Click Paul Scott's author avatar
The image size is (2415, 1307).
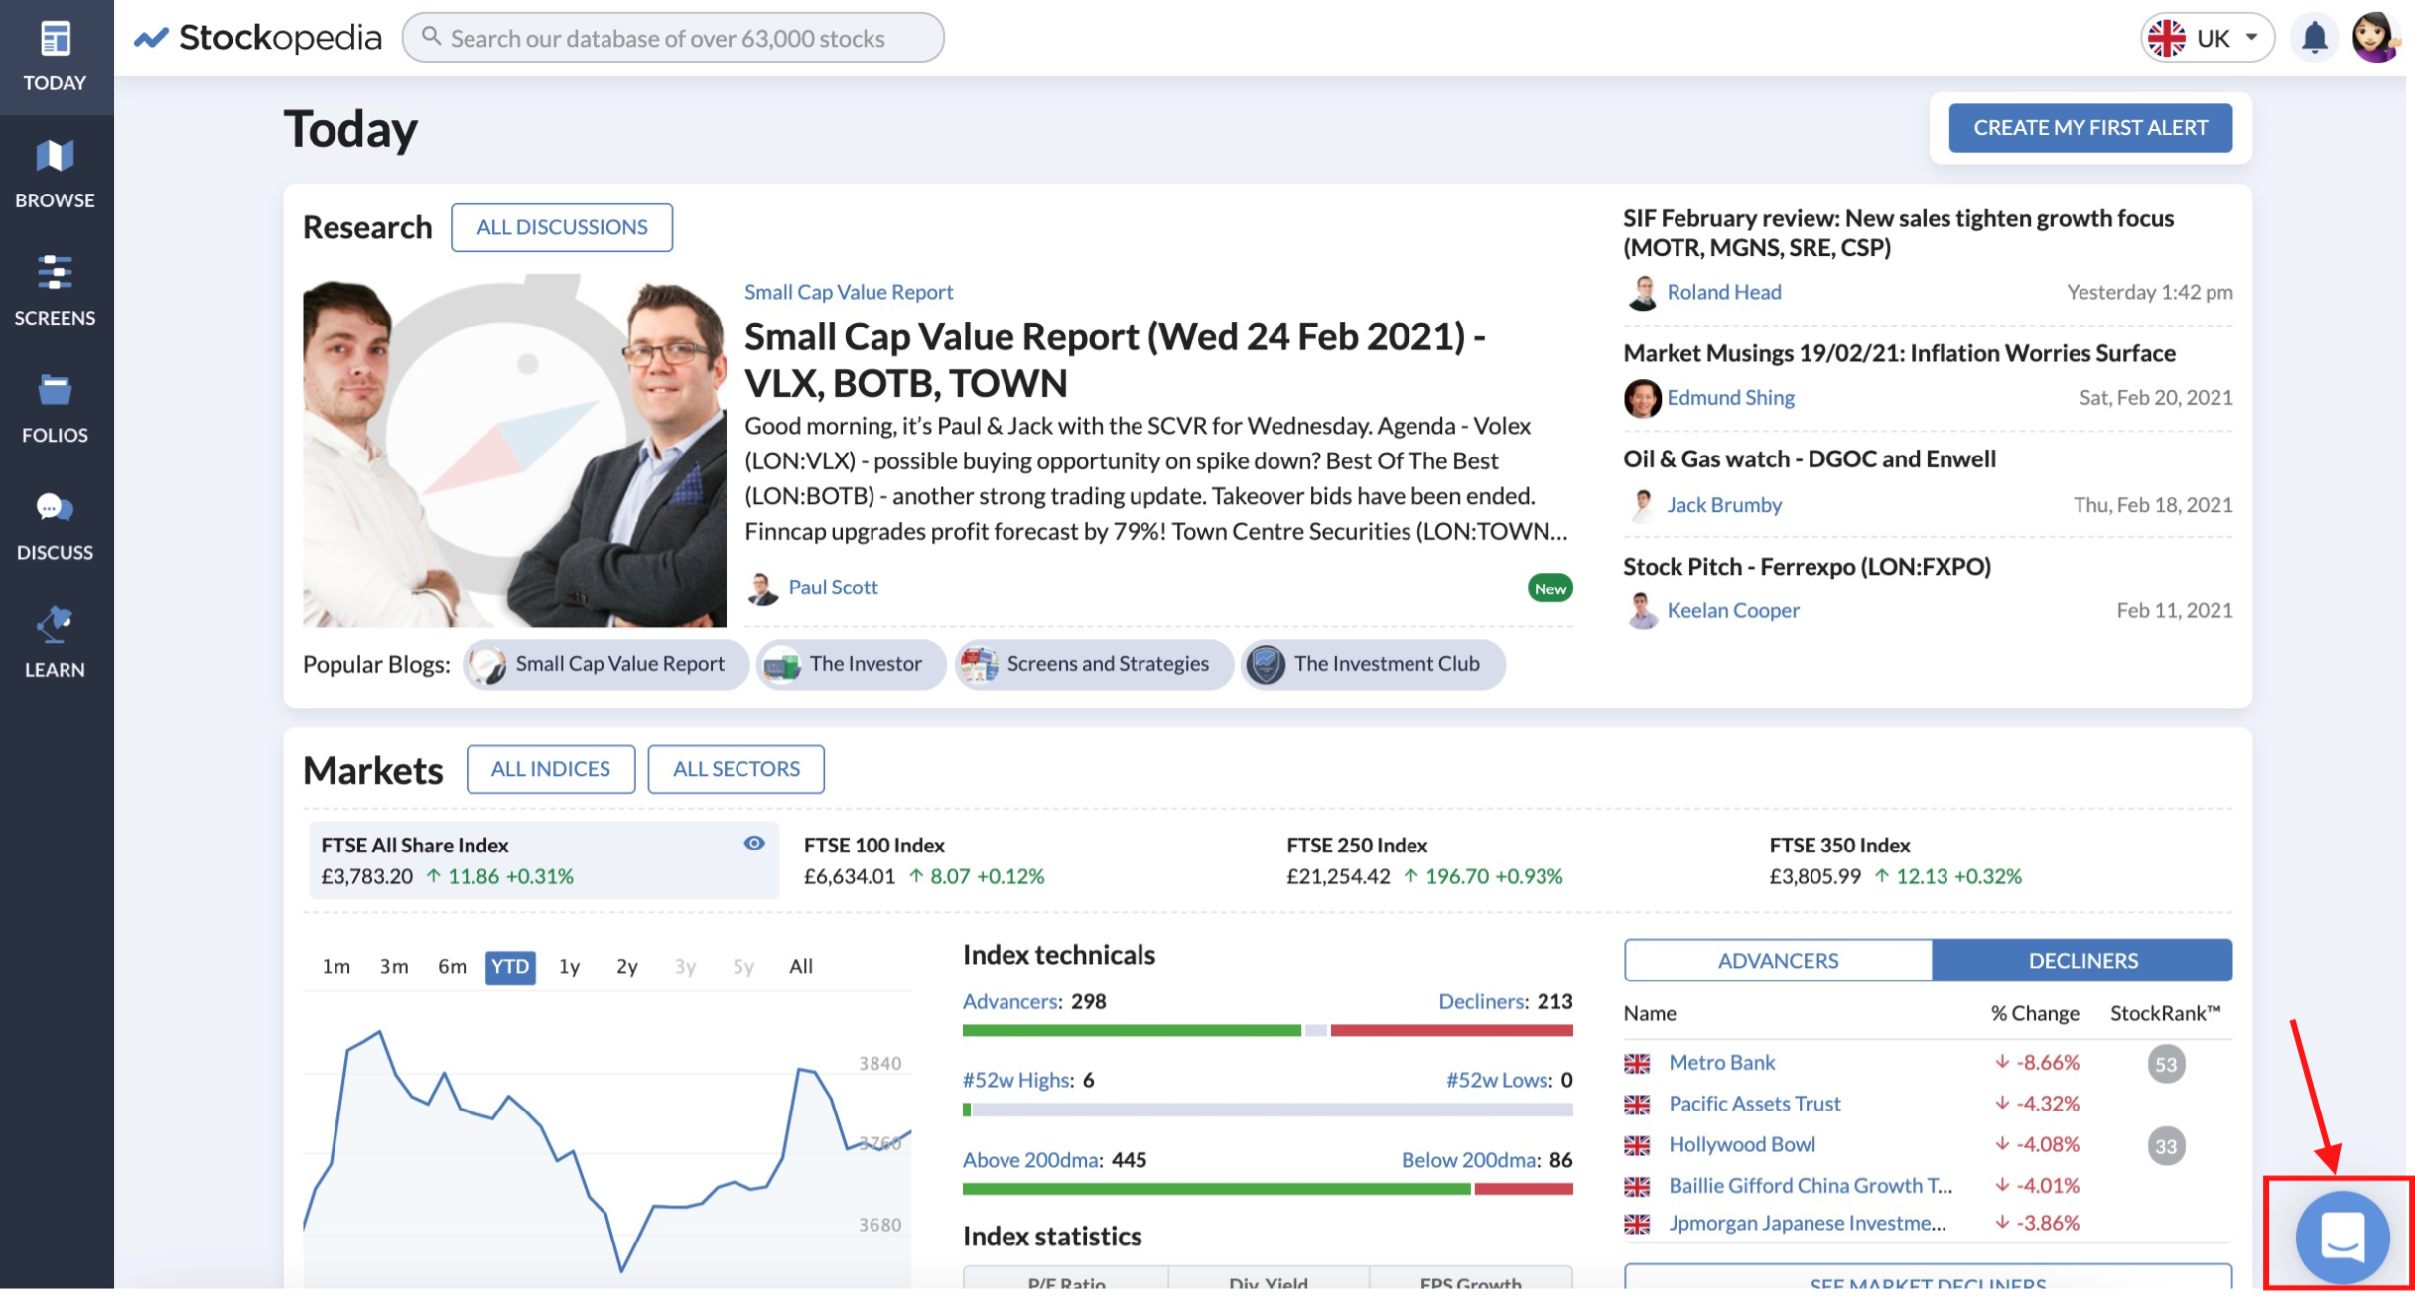[762, 588]
